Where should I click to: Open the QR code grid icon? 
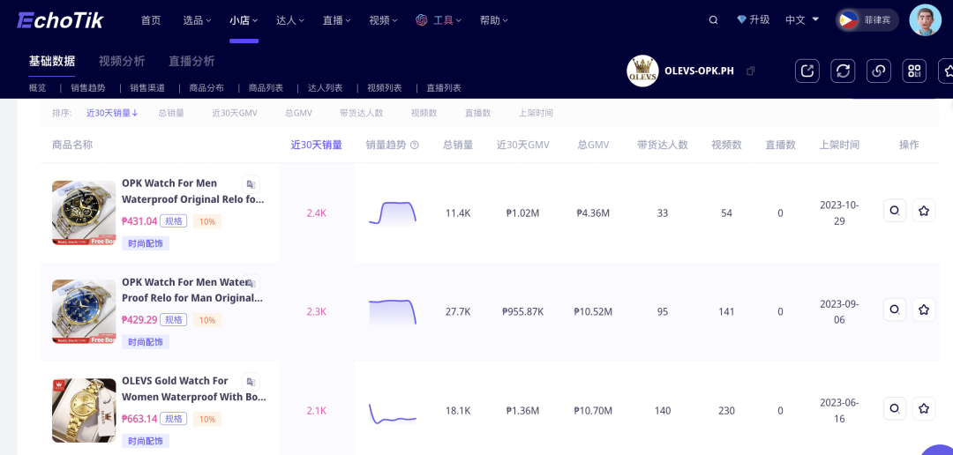[914, 71]
